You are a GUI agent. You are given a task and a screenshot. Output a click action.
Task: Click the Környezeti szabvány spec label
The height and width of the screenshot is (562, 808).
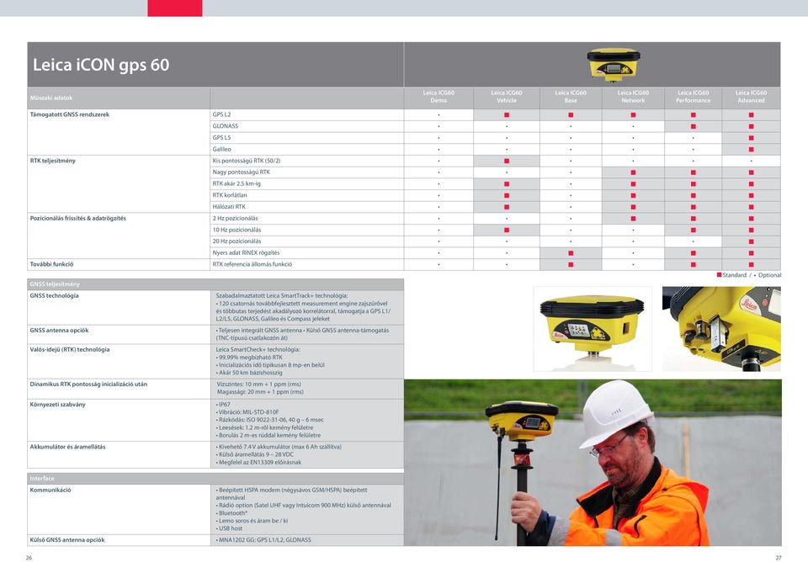pos(58,405)
